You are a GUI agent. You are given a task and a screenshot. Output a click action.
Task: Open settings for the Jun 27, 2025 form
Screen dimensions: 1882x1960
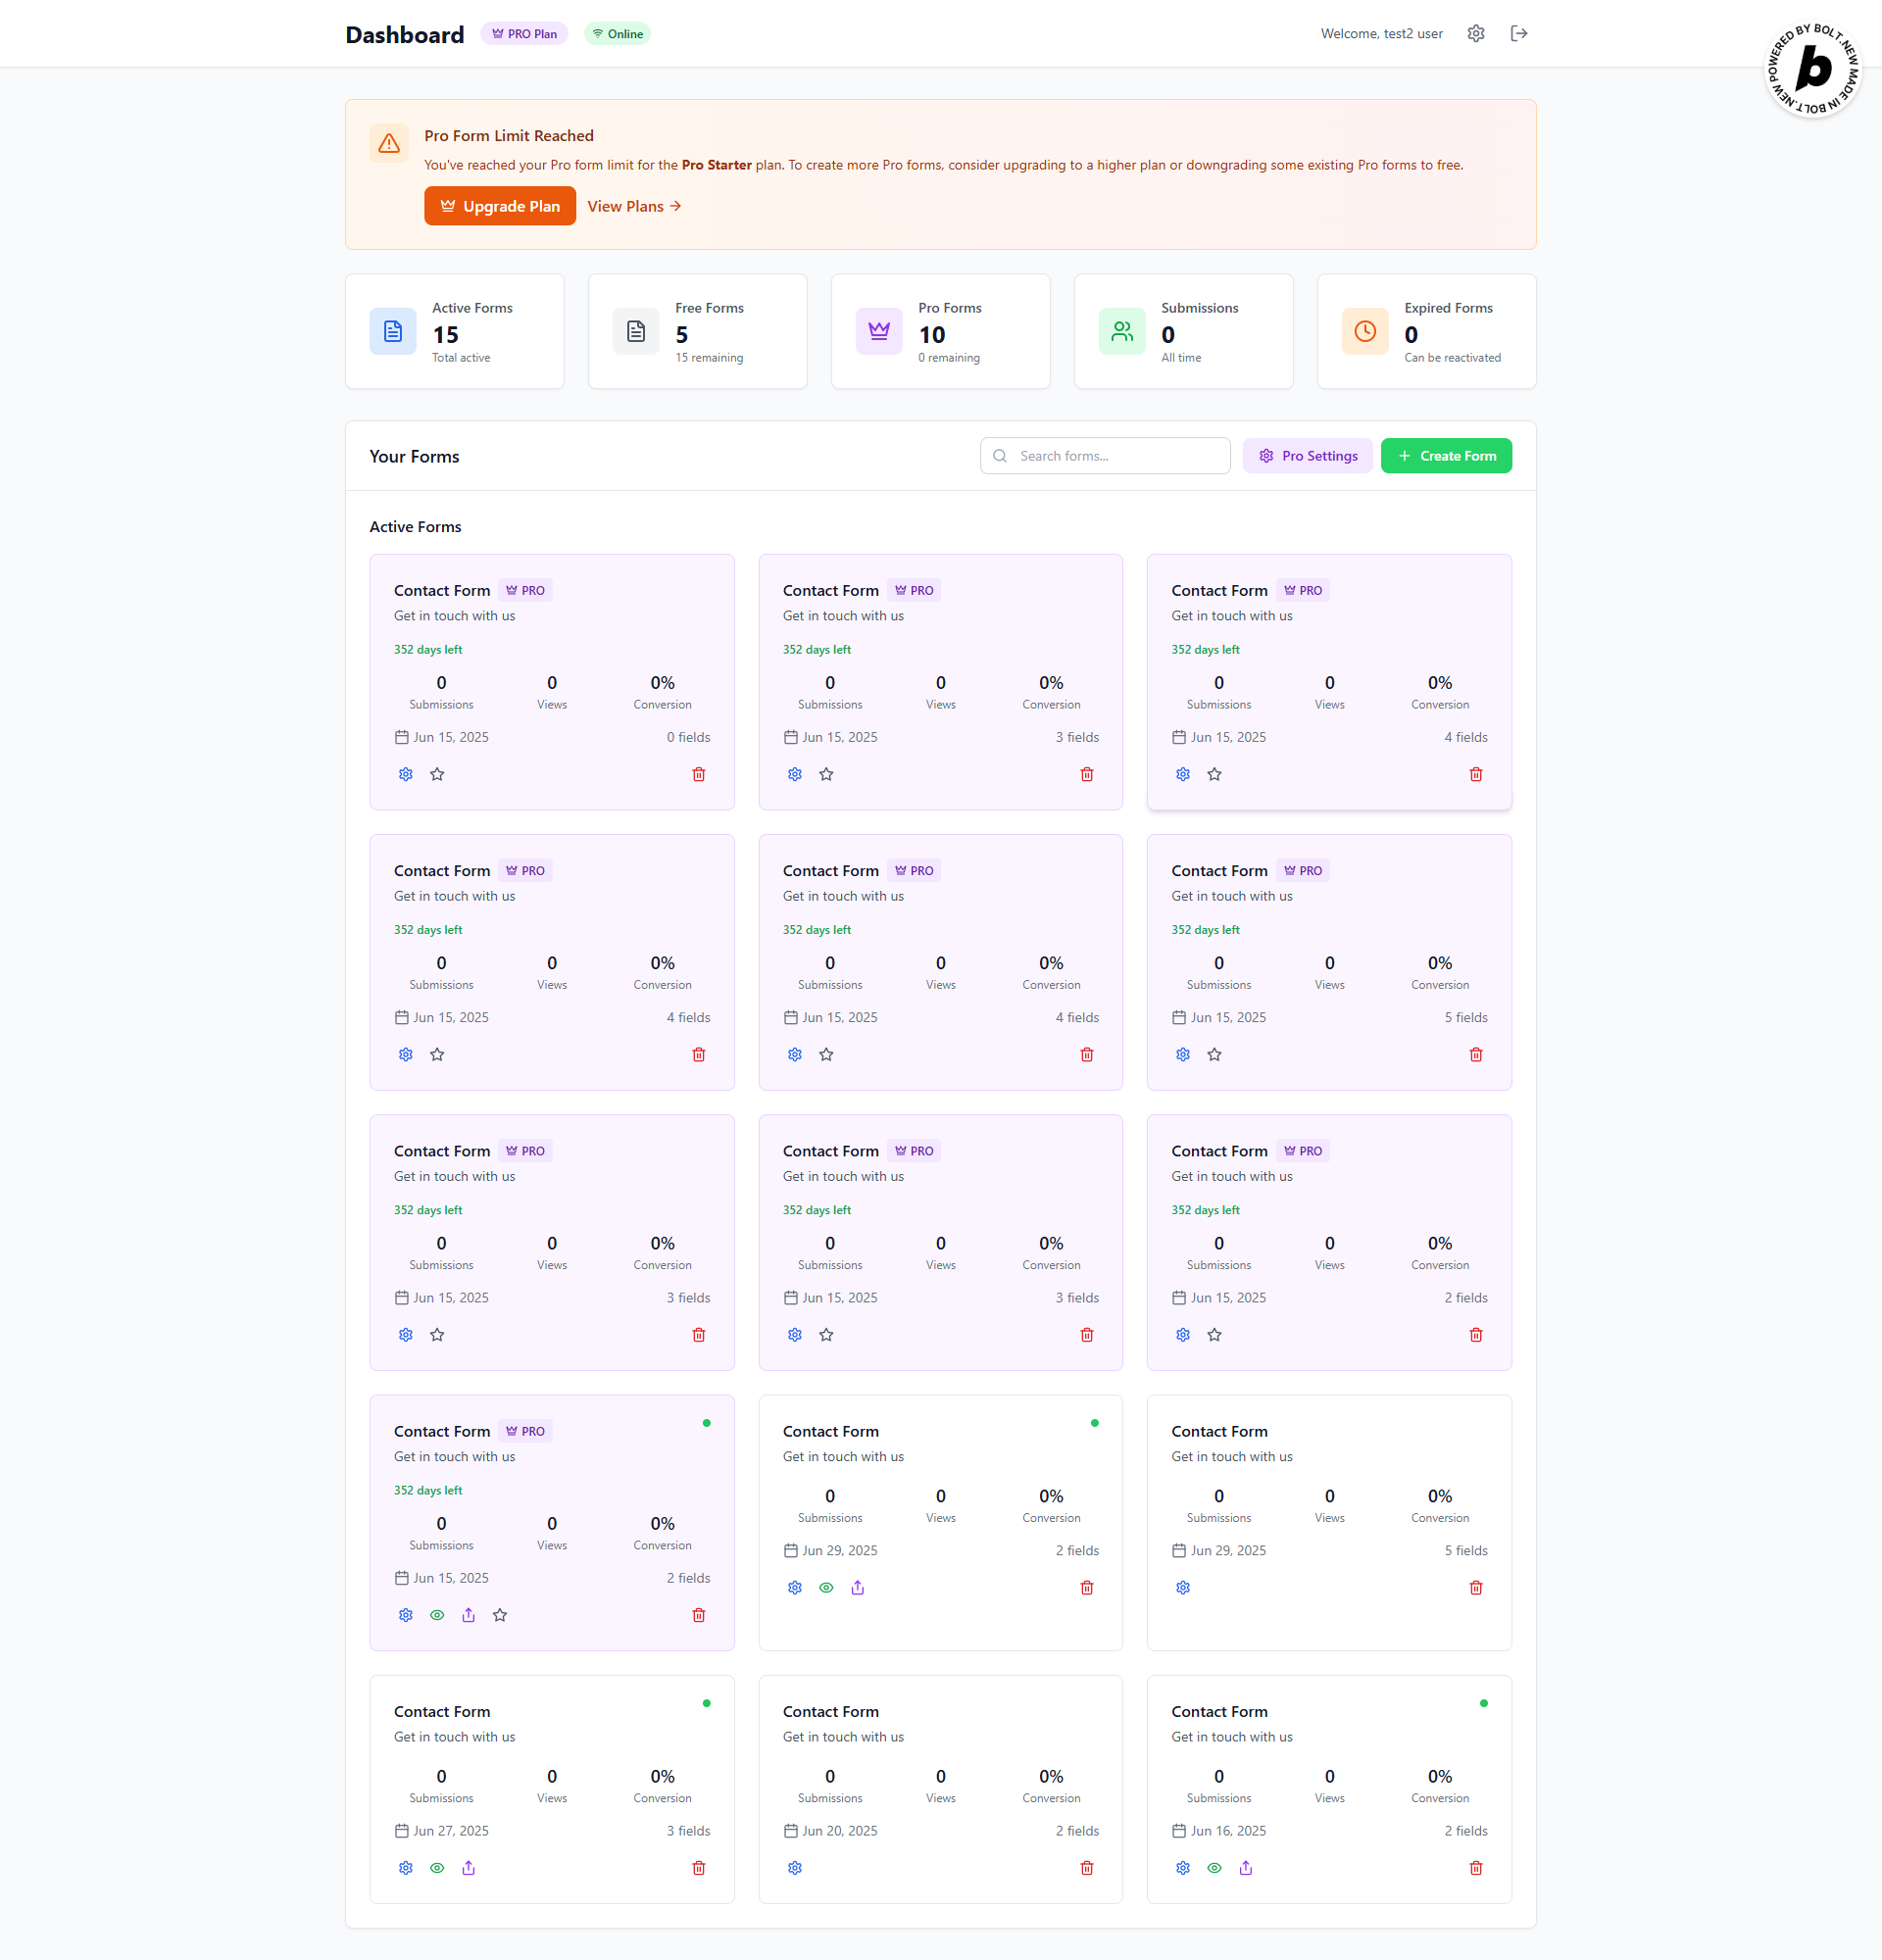pos(405,1868)
